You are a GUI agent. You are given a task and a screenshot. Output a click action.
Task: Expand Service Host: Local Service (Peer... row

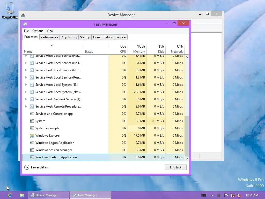26,77
